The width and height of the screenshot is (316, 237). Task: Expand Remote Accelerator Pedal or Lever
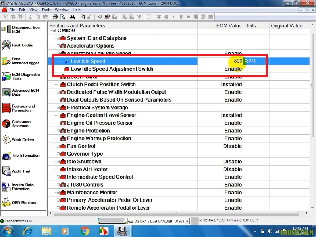[58, 208]
